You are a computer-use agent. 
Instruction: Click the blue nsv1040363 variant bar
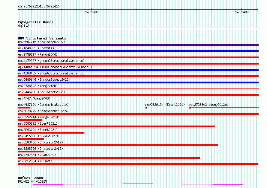(x=138, y=51)
